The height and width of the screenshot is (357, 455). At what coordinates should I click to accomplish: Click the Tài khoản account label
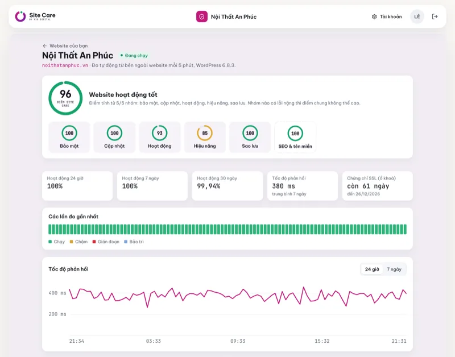pyautogui.click(x=391, y=17)
